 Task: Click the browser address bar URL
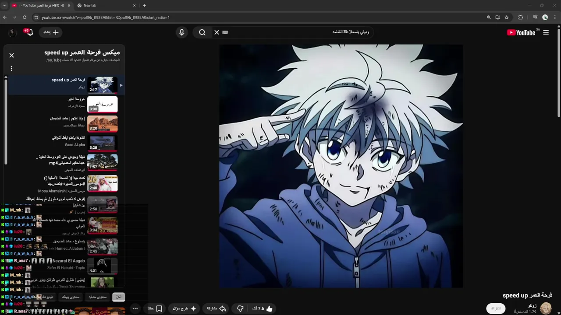[x=105, y=17]
